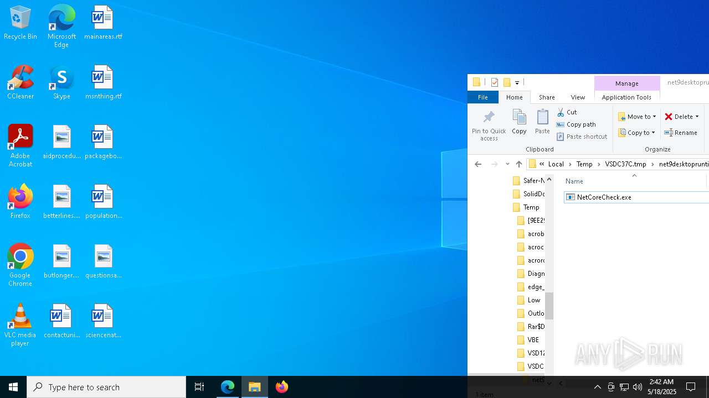Select the population... document on the desktop
Image resolution: width=709 pixels, height=398 pixels.
[103, 202]
